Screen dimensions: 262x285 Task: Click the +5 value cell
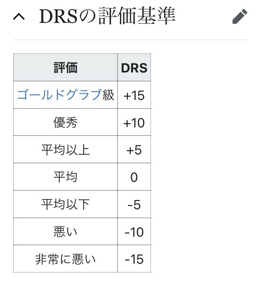(134, 149)
